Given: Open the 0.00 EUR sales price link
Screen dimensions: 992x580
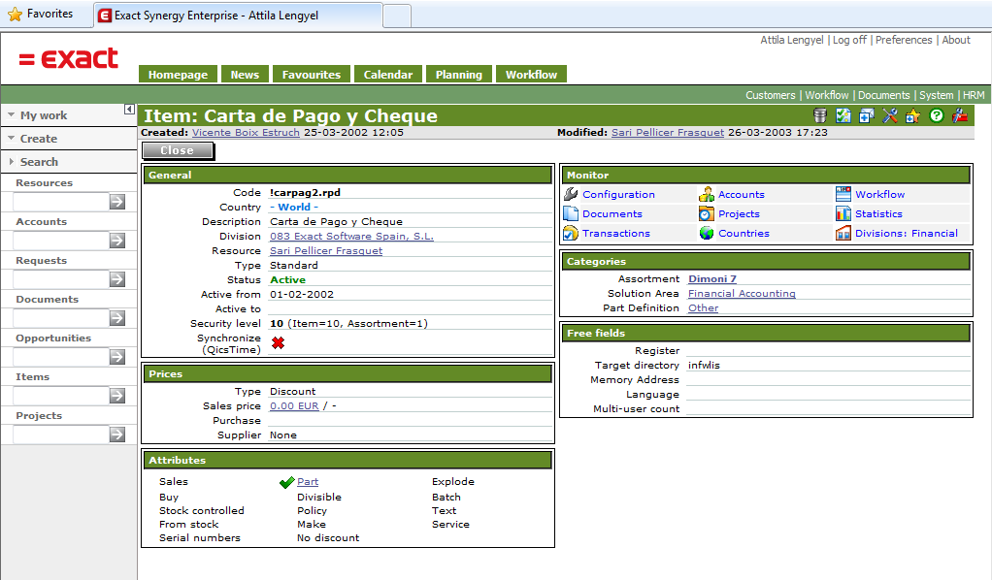Looking at the screenshot, I should (x=294, y=405).
